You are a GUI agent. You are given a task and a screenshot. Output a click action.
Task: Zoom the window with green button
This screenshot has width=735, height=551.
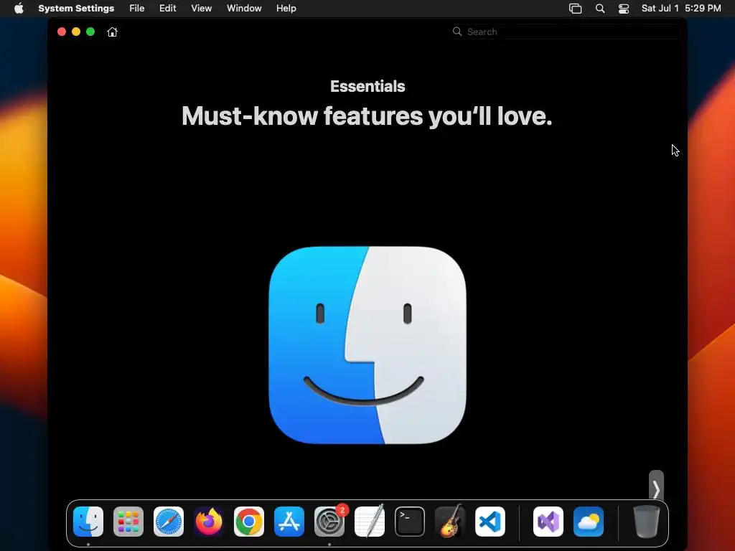[90, 32]
